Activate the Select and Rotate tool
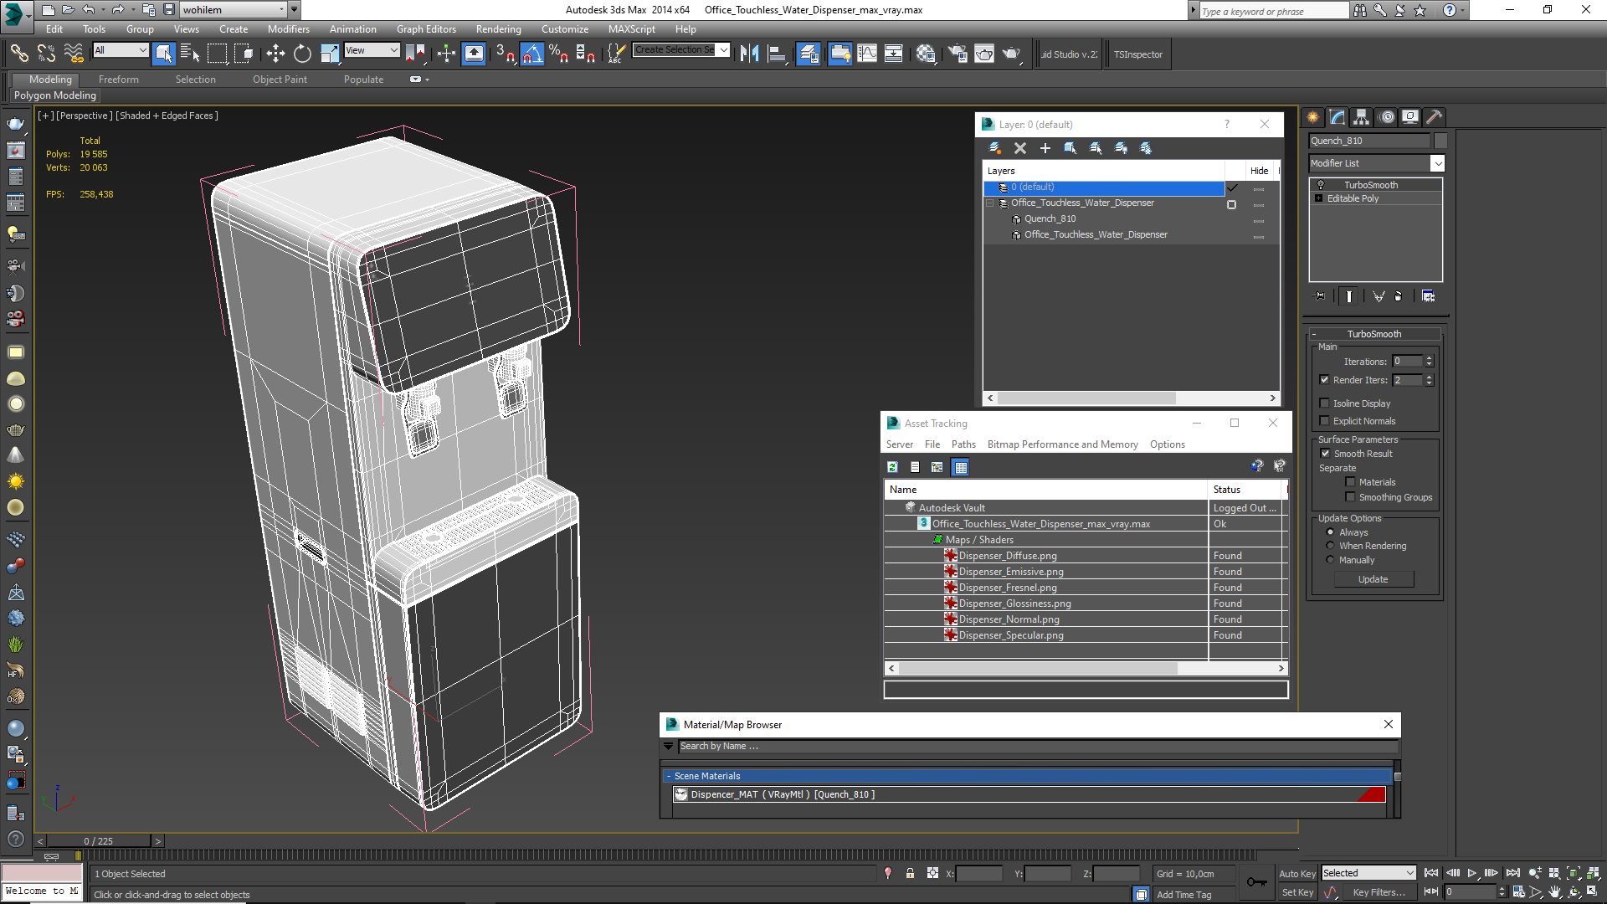The image size is (1607, 904). click(x=302, y=54)
